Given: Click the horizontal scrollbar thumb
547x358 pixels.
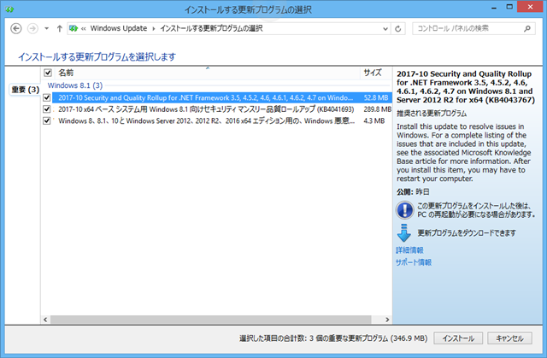Looking at the screenshot, I should click(211, 320).
